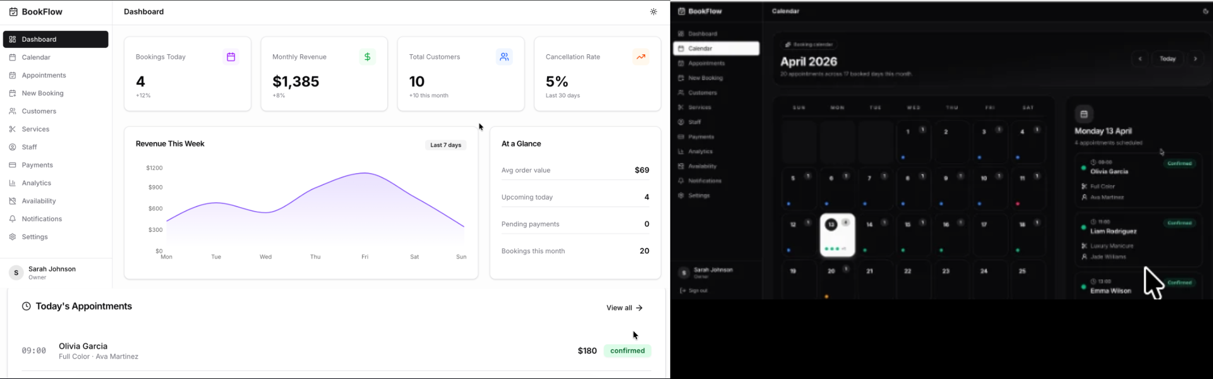
Task: Open Appointments in dark window sidebar
Action: click(716, 63)
